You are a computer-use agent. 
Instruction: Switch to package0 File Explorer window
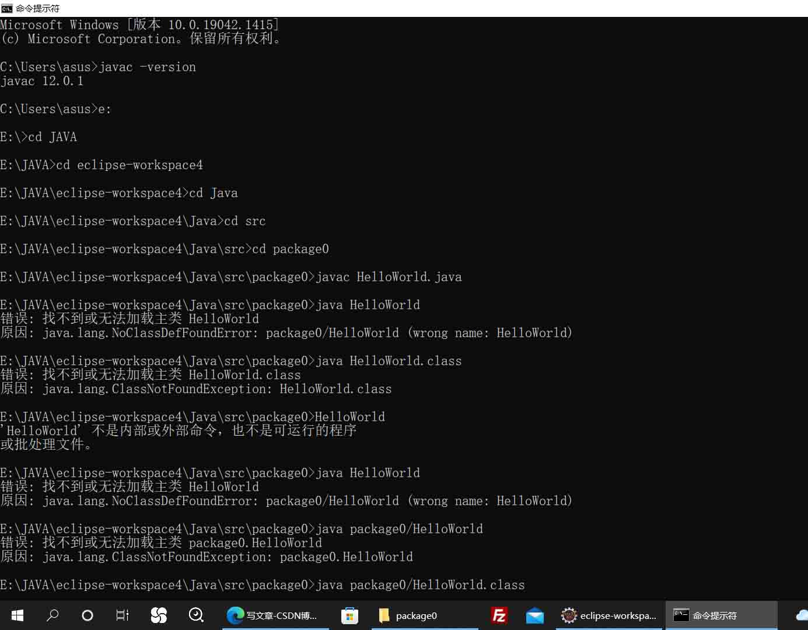[x=424, y=615]
